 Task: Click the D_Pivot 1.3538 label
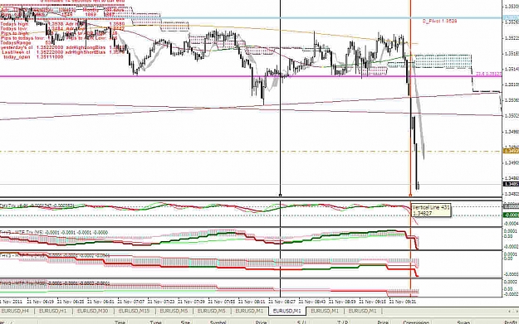(439, 21)
